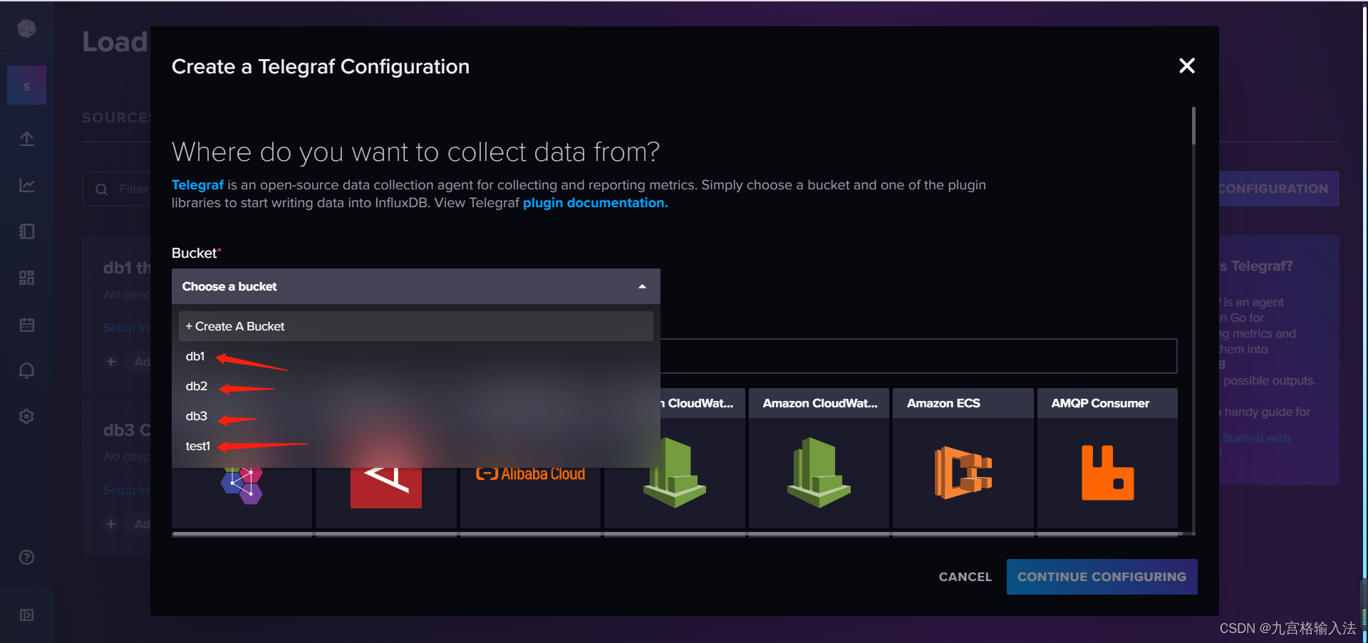The height and width of the screenshot is (643, 1368).
Task: Open the Alerts bell icon
Action: tap(26, 371)
